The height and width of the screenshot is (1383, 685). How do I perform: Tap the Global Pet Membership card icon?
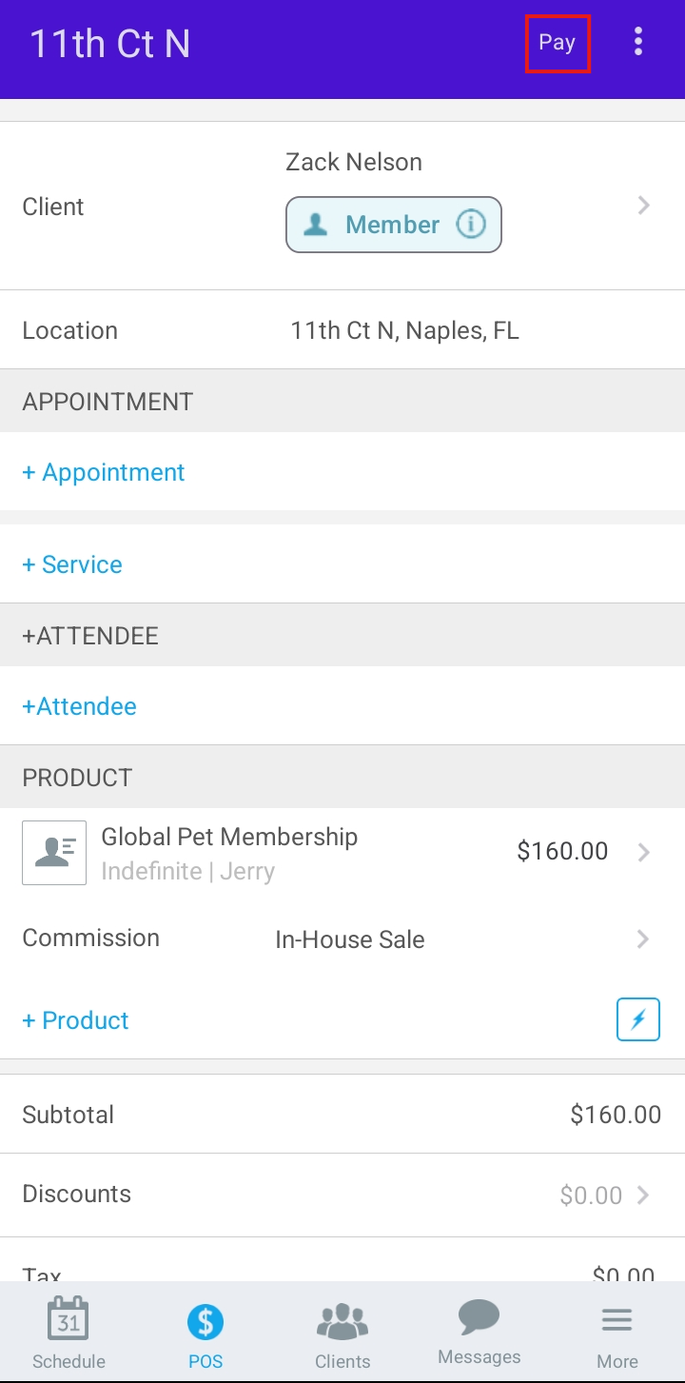[x=54, y=853]
